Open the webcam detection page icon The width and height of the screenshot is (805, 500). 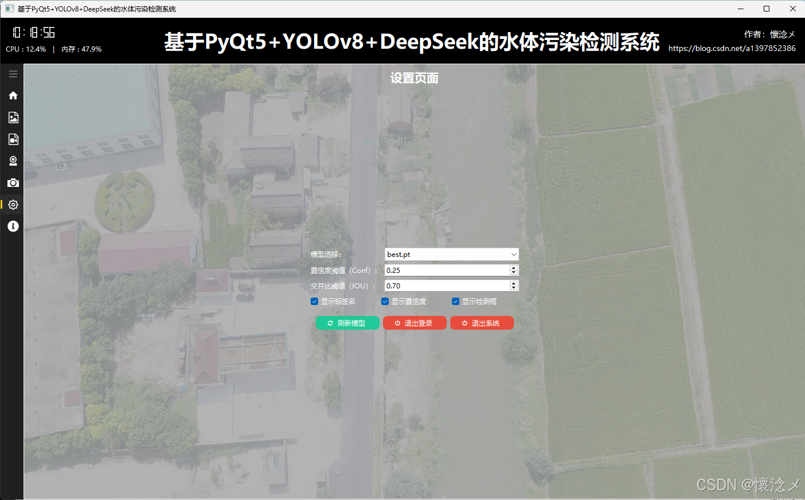[13, 161]
